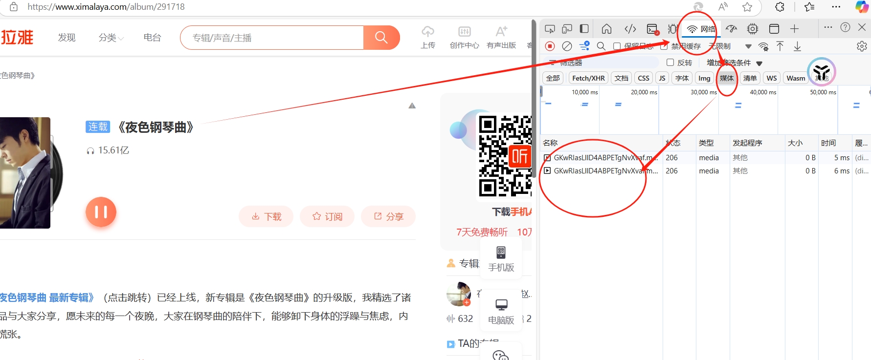Click the record network log button
The image size is (871, 360).
pos(550,46)
